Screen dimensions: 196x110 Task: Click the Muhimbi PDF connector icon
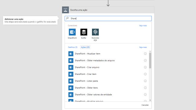95,32
